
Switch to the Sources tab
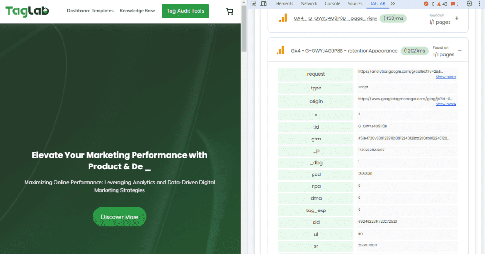[355, 4]
